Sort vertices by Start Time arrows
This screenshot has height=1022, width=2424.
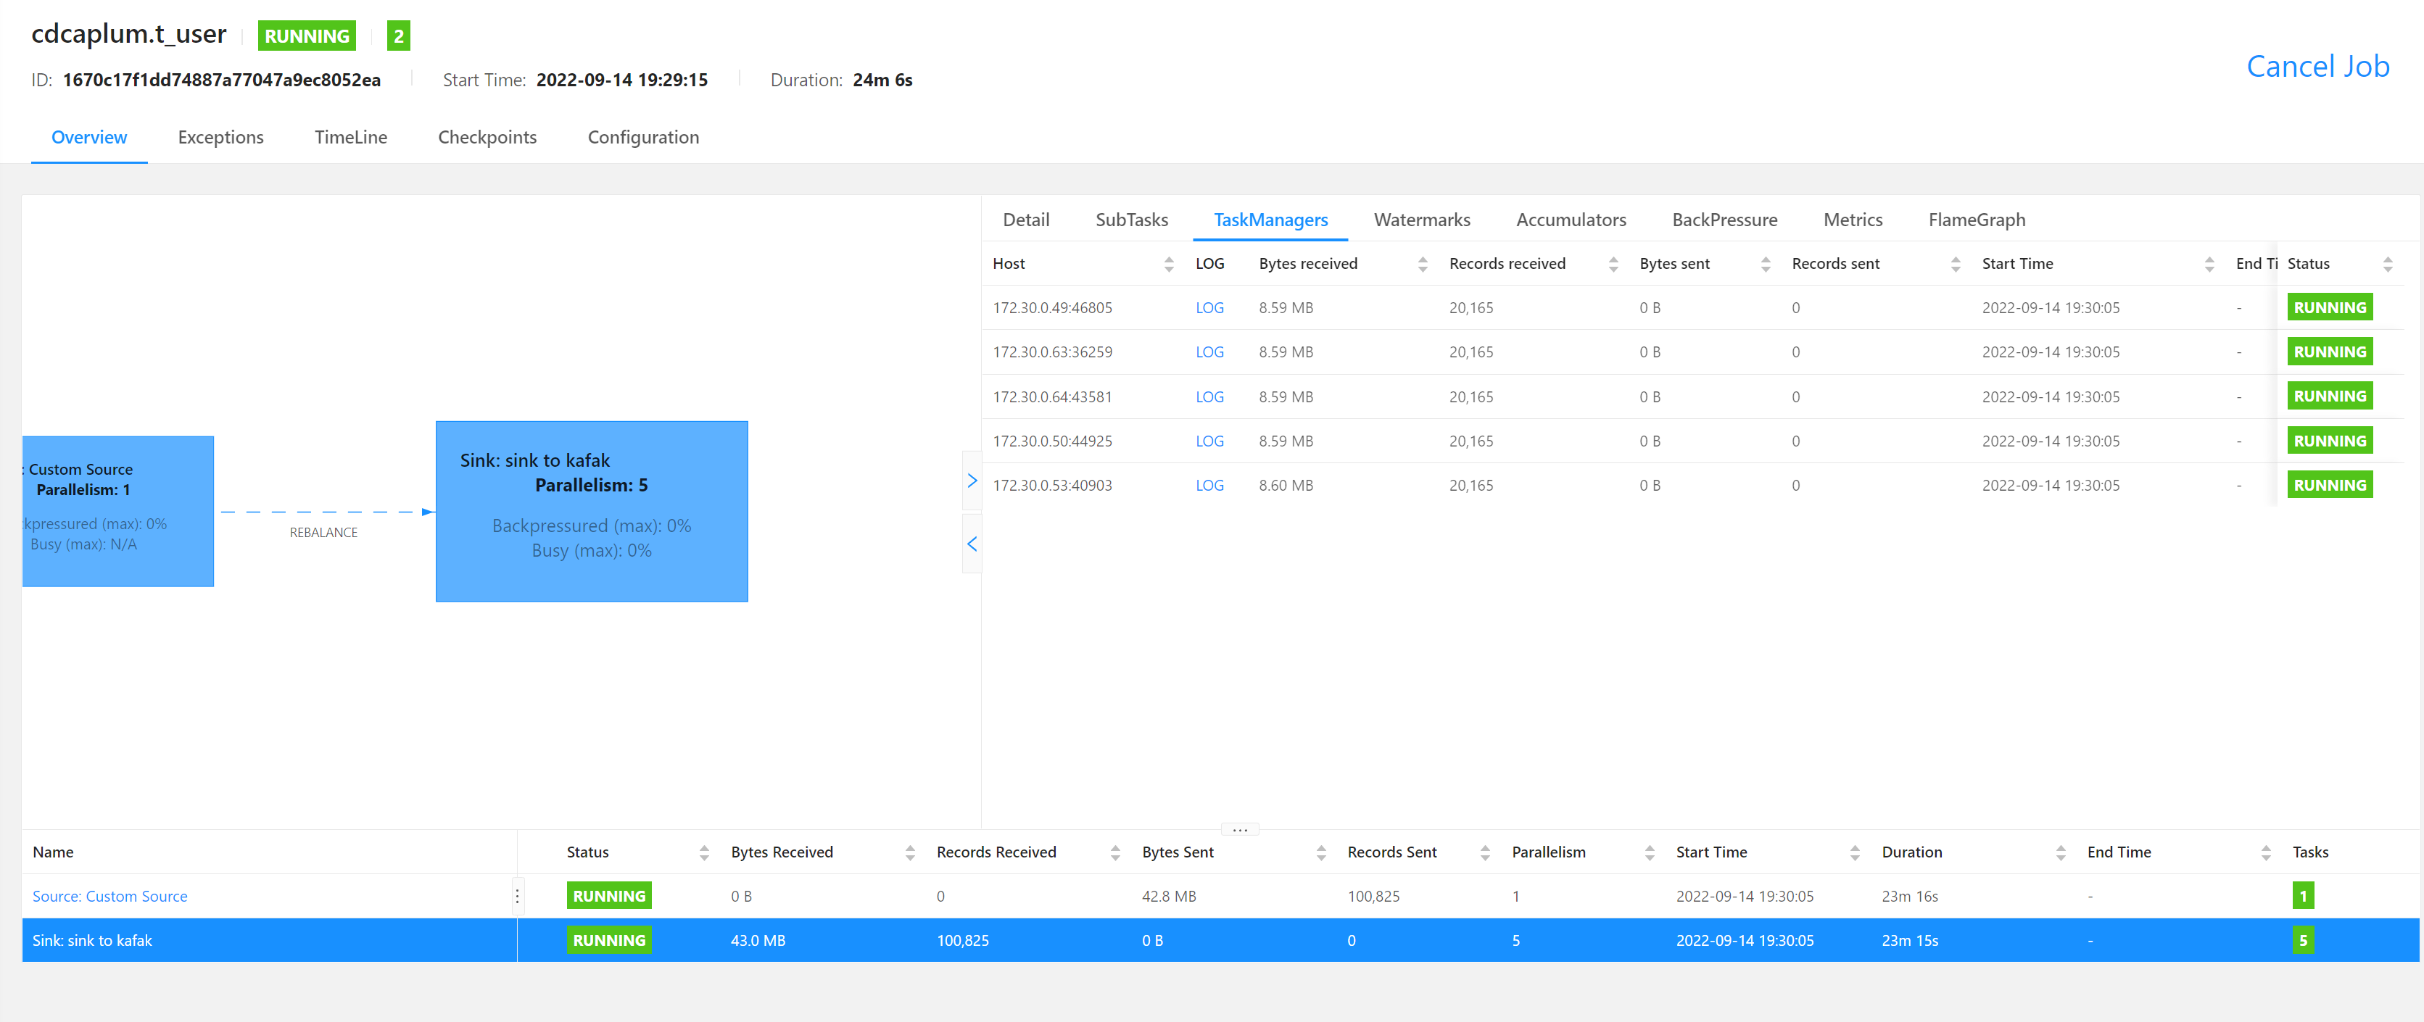[1855, 852]
